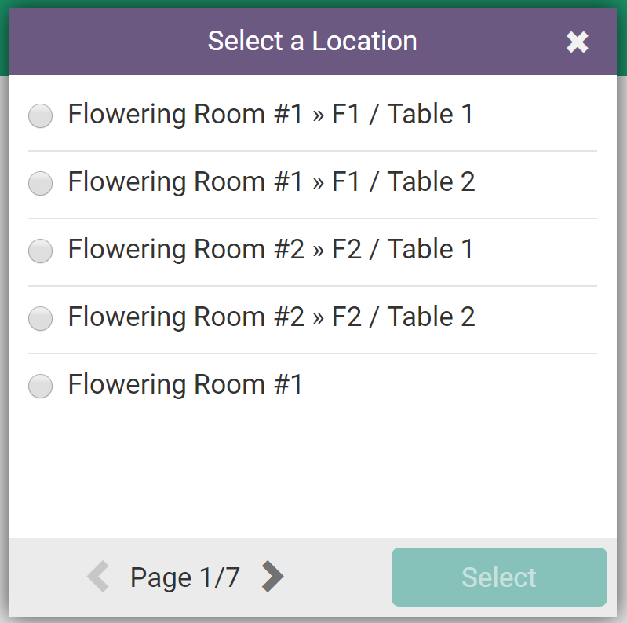This screenshot has height=623, width=627.
Task: Close the Select a Location dialog
Action: click(x=578, y=42)
